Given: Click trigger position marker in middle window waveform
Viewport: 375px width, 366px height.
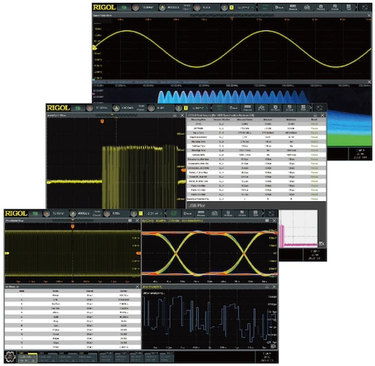Looking at the screenshot, I should pyautogui.click(x=103, y=121).
